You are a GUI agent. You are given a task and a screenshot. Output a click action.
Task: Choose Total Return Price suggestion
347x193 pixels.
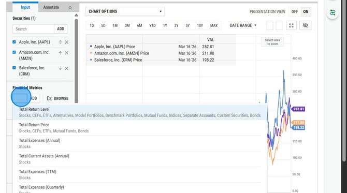(140, 128)
